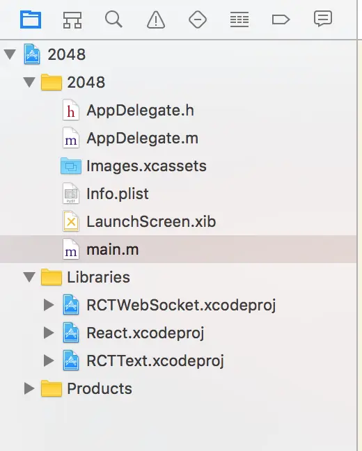Image resolution: width=362 pixels, height=451 pixels.
Task: Select the Libraries group name
Action: coord(98,277)
